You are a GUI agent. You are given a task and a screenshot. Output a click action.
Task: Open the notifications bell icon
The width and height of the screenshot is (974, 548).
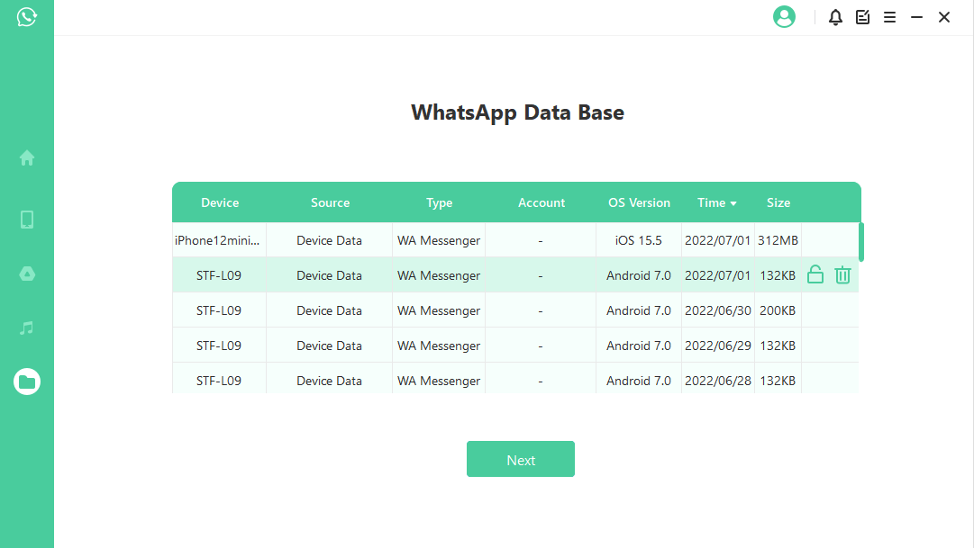coord(835,17)
